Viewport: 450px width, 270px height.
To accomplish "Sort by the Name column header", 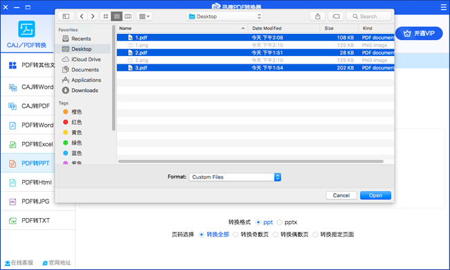I will 182,28.
